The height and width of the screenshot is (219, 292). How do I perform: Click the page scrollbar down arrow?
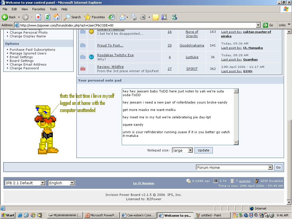click(289, 202)
